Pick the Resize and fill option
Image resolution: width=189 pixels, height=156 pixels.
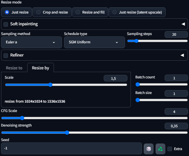pos(90,12)
